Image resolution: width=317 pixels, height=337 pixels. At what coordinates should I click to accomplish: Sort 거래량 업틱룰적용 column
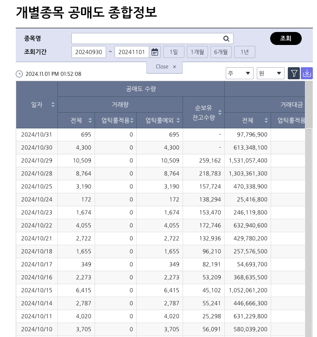point(132,121)
